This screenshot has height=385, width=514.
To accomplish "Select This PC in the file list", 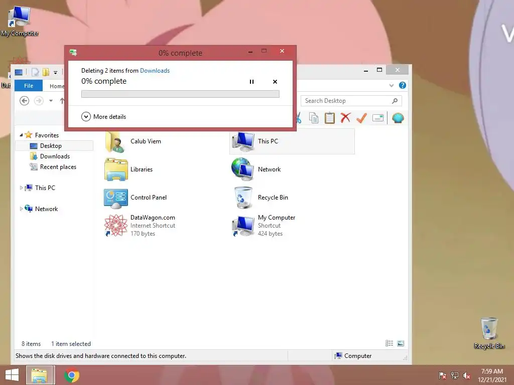I will [292, 141].
